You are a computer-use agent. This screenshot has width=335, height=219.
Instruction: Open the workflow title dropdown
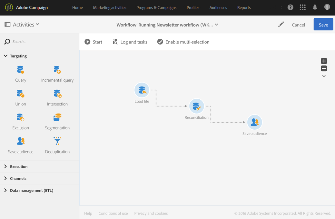pyautogui.click(x=217, y=25)
